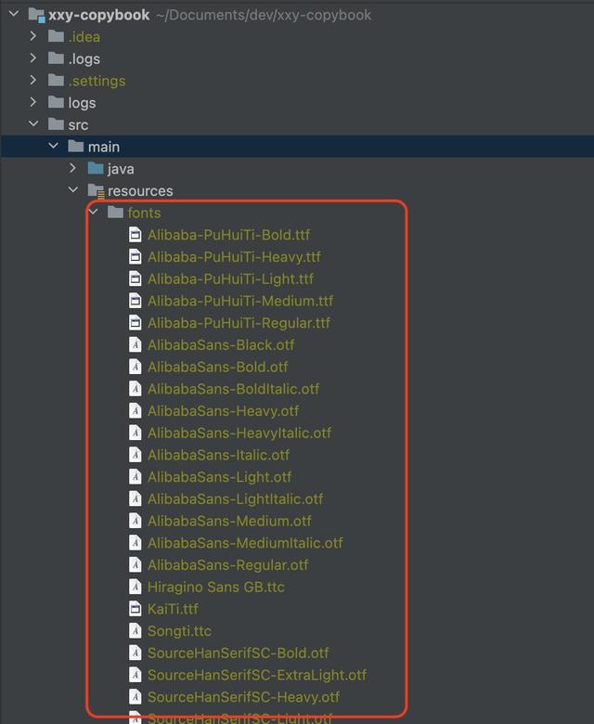Screen dimensions: 594x724
Task: Select file Alibaba-PuHuiTi-Light.ttf
Action: click(231, 279)
